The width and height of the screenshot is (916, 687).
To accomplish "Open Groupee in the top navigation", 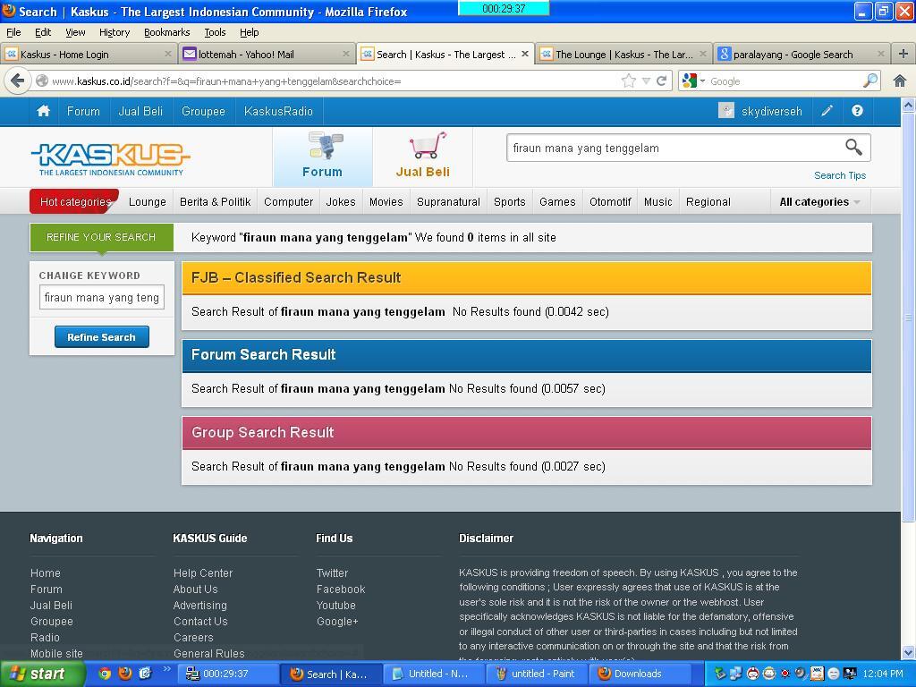I will [x=203, y=111].
